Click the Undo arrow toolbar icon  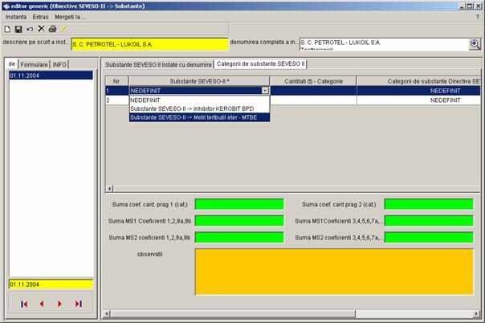(x=30, y=29)
